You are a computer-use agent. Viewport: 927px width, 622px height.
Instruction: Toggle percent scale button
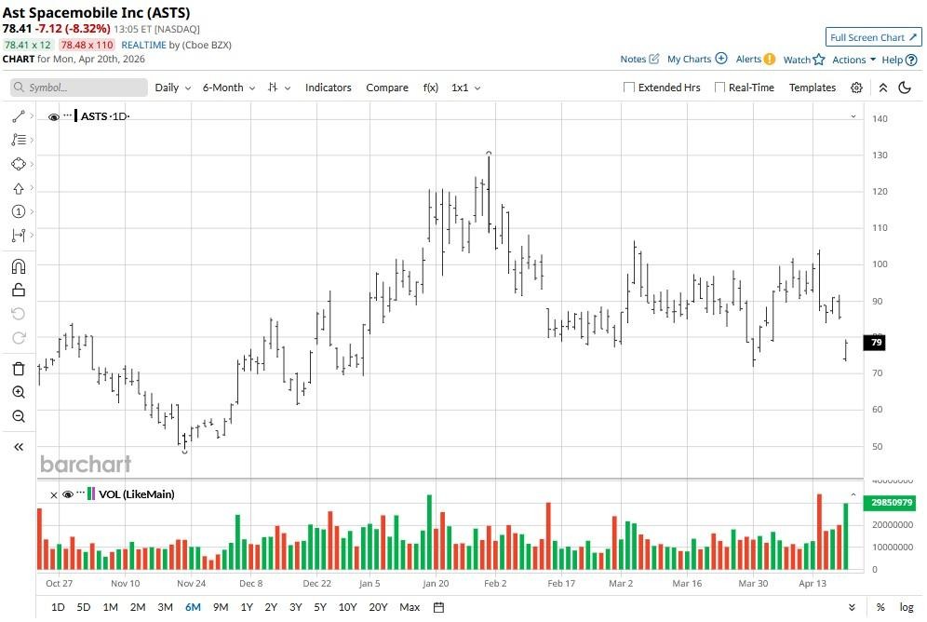[x=880, y=607]
